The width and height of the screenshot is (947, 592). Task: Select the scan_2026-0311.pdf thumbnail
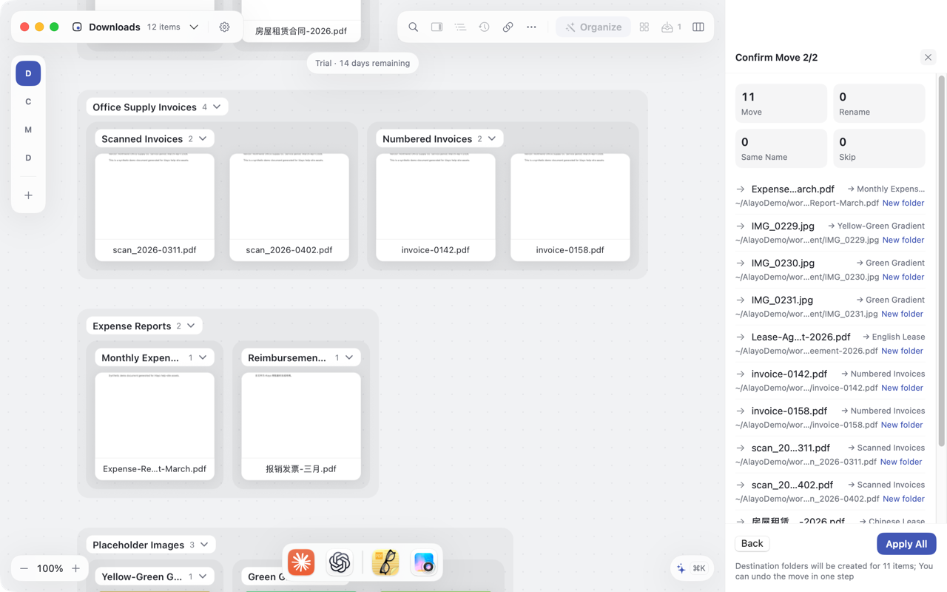tap(155, 207)
